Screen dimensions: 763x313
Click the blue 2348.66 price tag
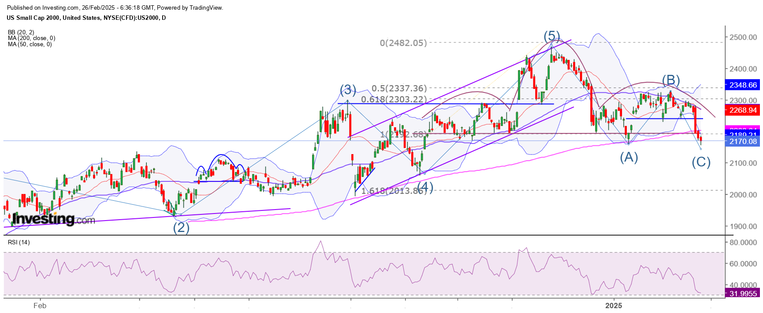(x=743, y=85)
